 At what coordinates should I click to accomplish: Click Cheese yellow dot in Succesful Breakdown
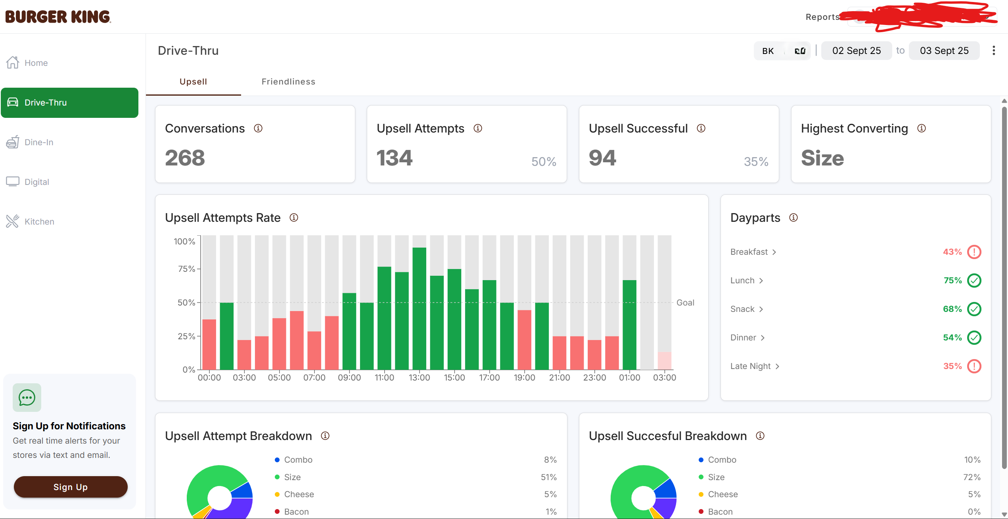[701, 494]
